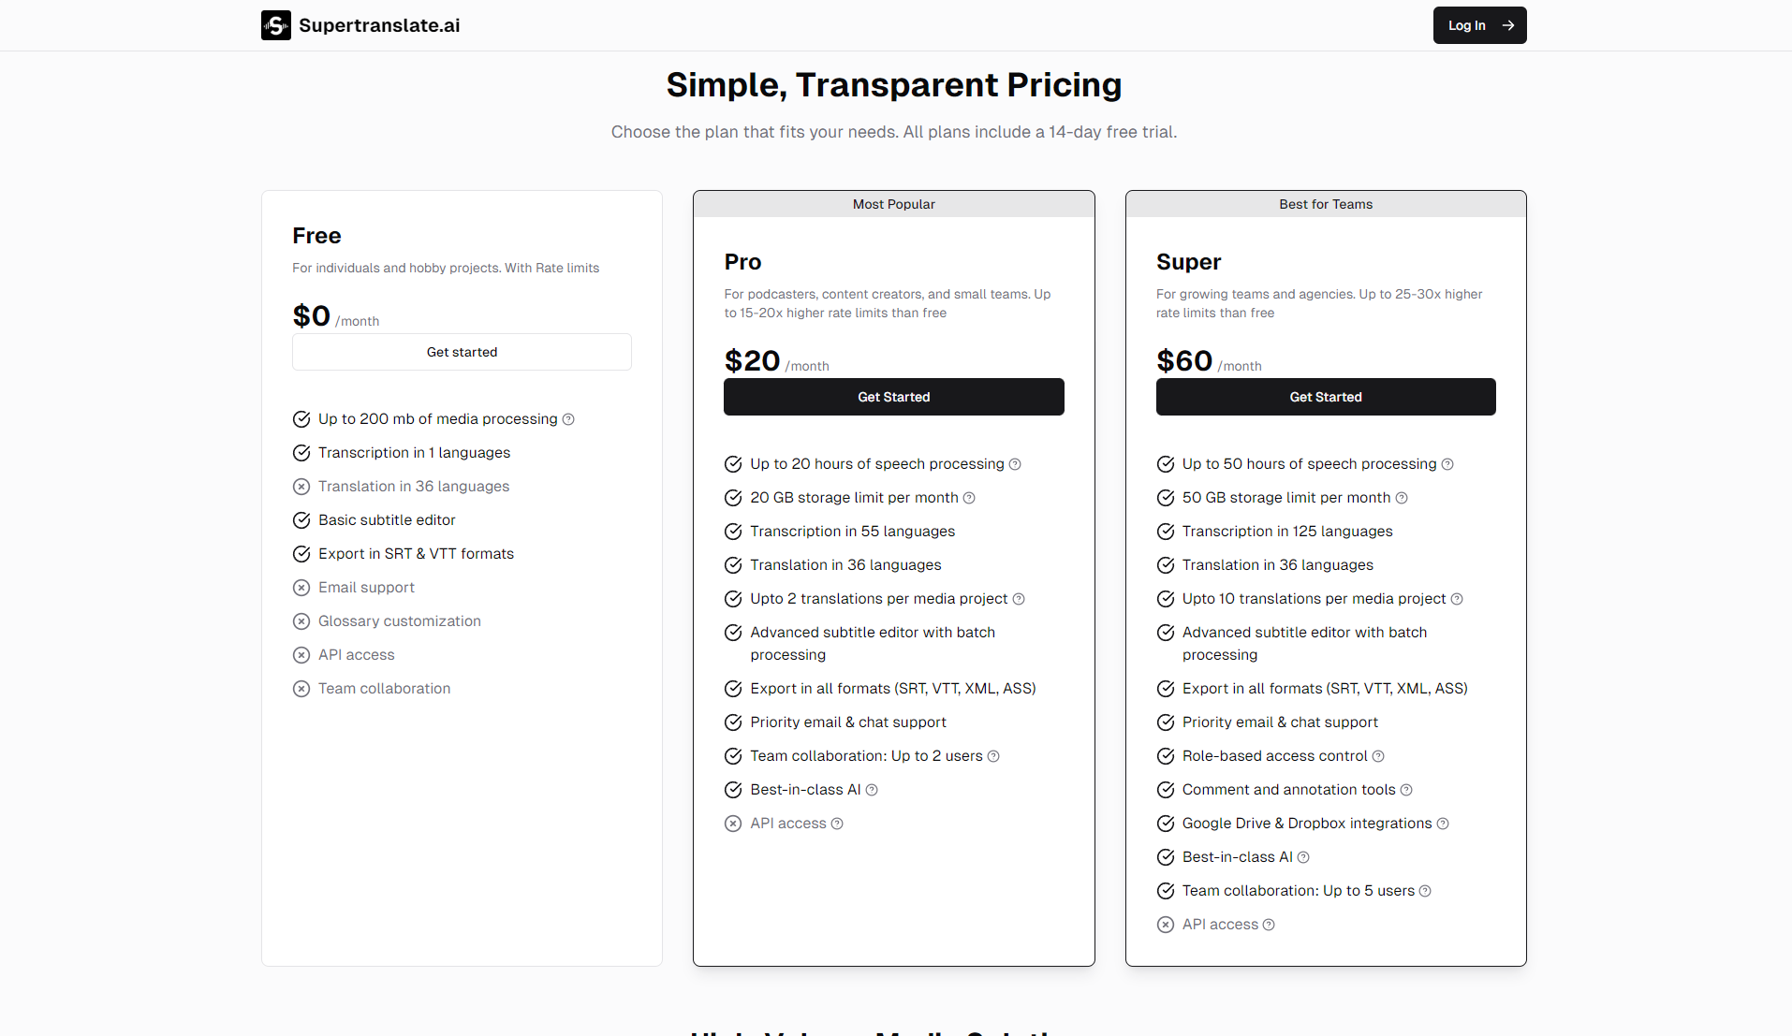Click the X icon next to Email support
The width and height of the screenshot is (1792, 1036).
(x=301, y=587)
